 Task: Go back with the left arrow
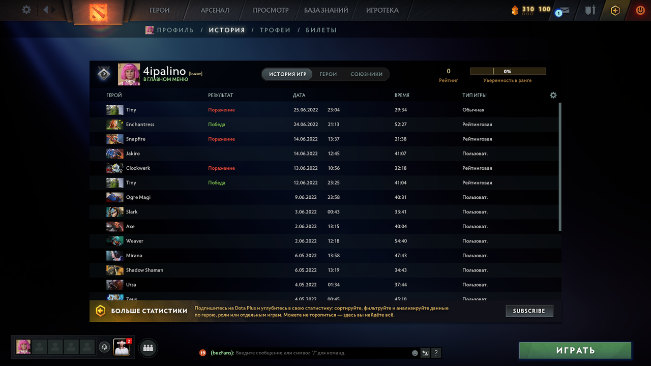[x=46, y=10]
